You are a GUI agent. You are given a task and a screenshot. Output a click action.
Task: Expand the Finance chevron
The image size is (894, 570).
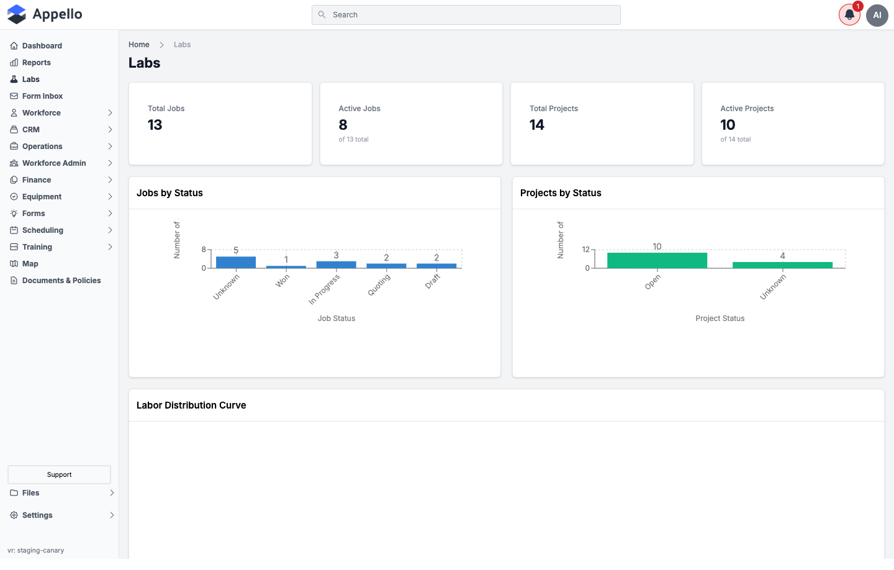[x=110, y=180]
